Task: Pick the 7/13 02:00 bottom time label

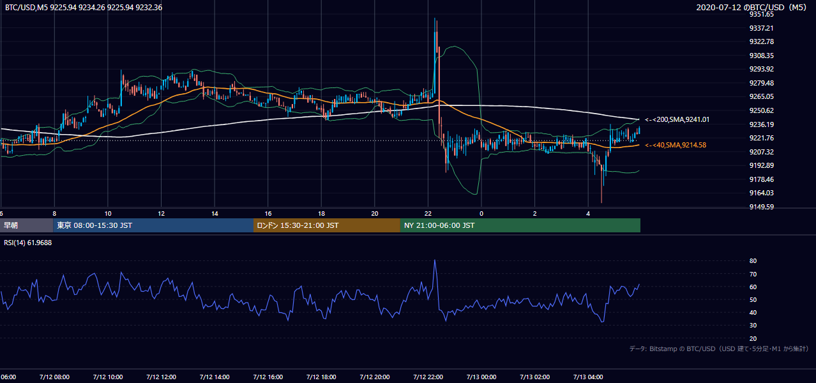Action: click(534, 377)
